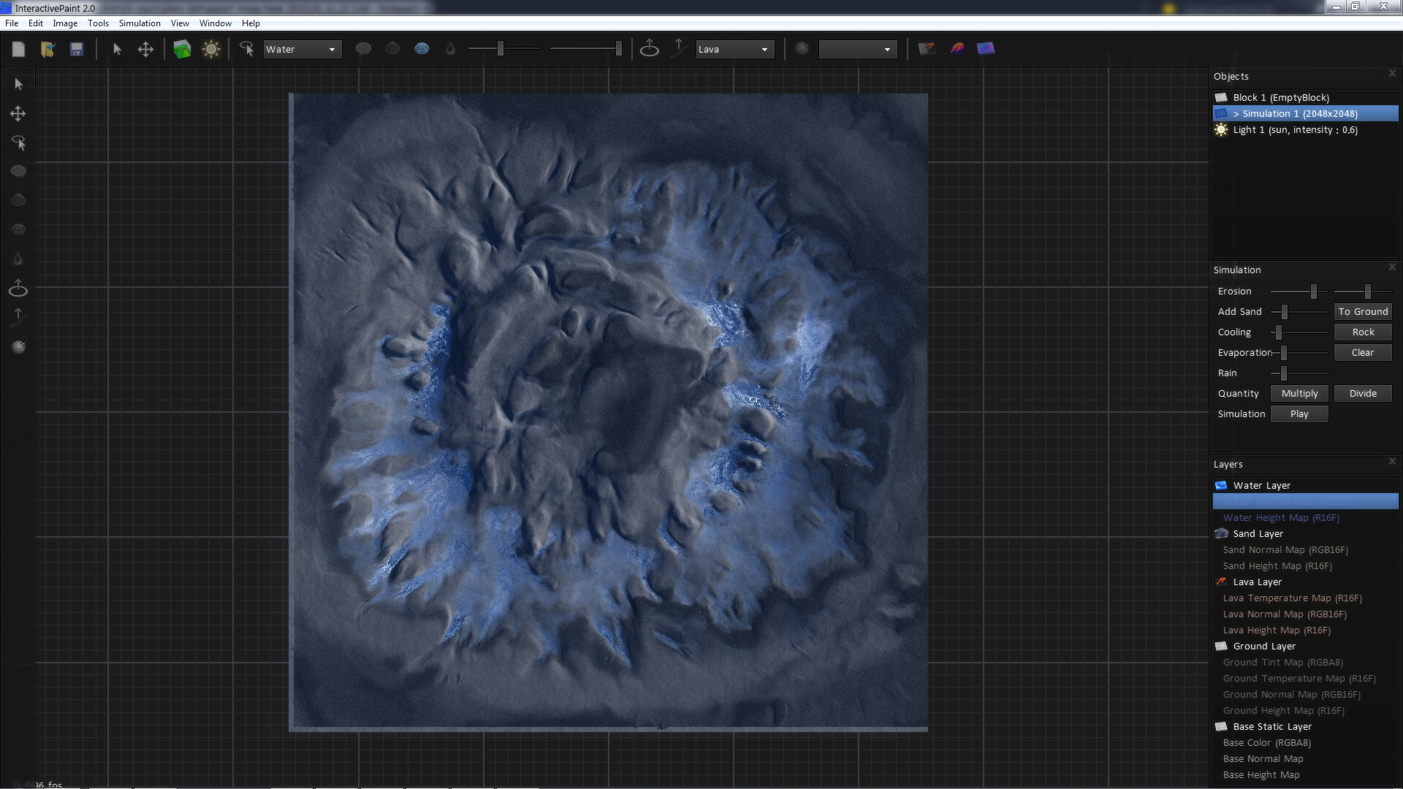Image resolution: width=1403 pixels, height=789 pixels.
Task: Toggle visibility of the Lava Layer
Action: coord(1222,582)
